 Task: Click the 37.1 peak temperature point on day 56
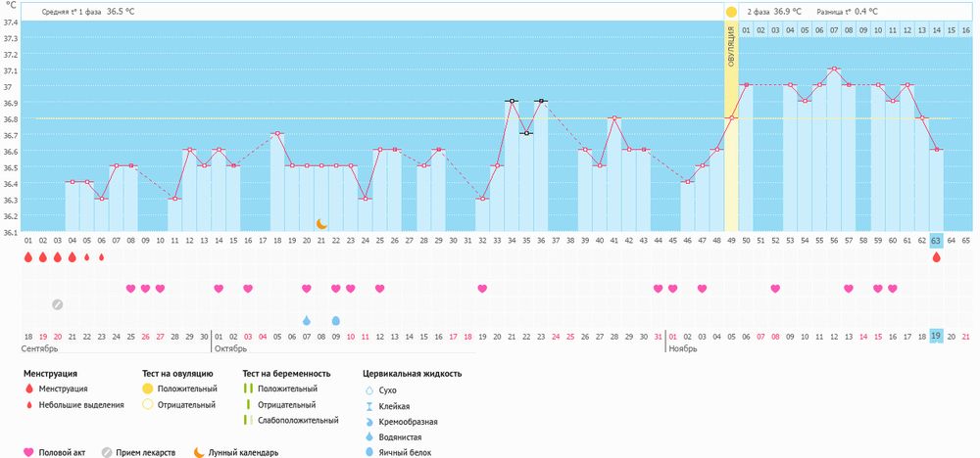[834, 69]
